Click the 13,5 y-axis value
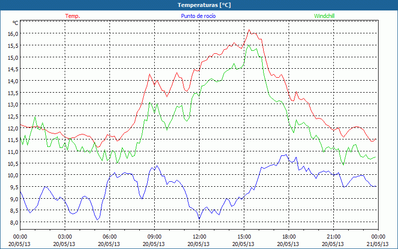The height and width of the screenshot is (249, 398). [x=12, y=93]
